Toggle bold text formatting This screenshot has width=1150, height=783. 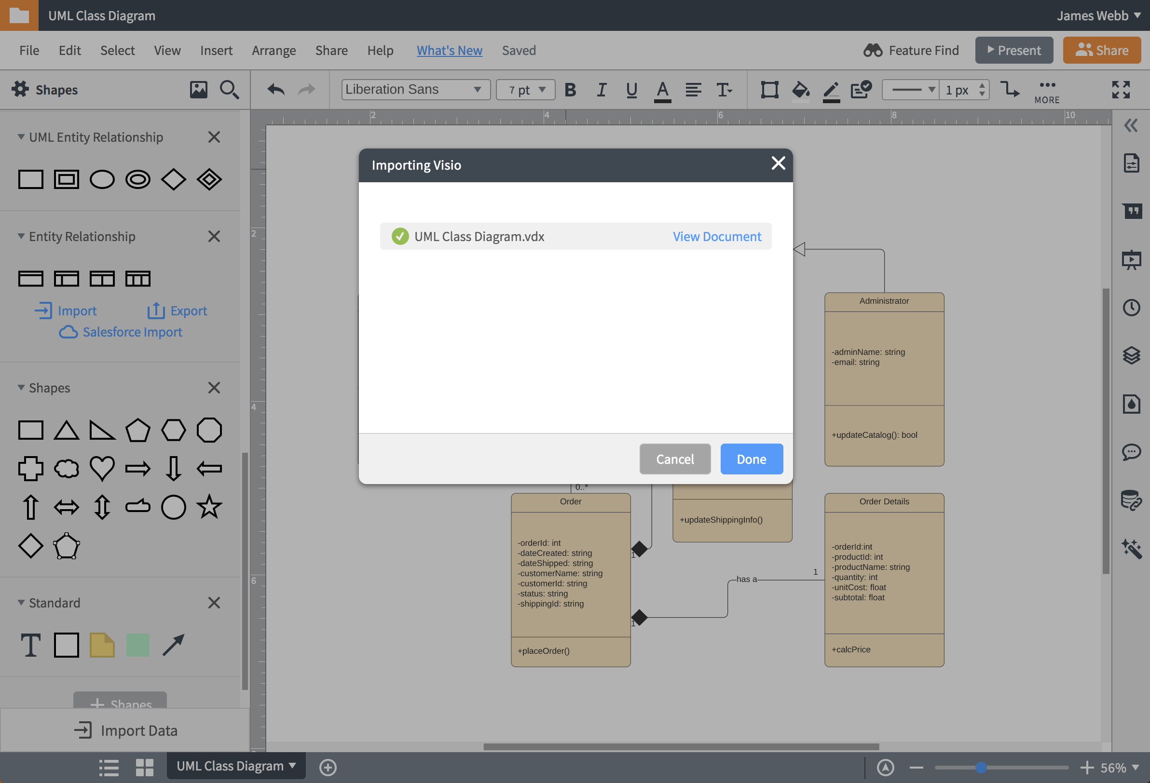tap(571, 90)
